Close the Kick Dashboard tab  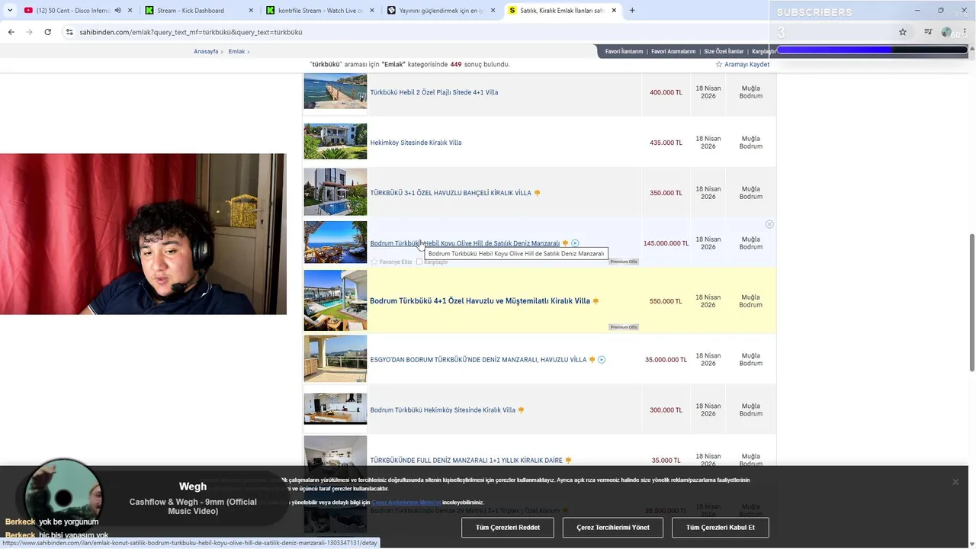tap(252, 11)
